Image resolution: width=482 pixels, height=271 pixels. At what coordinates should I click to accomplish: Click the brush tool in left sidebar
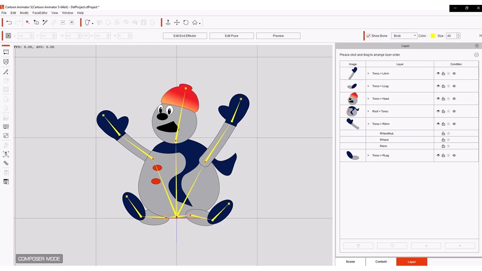[6, 72]
